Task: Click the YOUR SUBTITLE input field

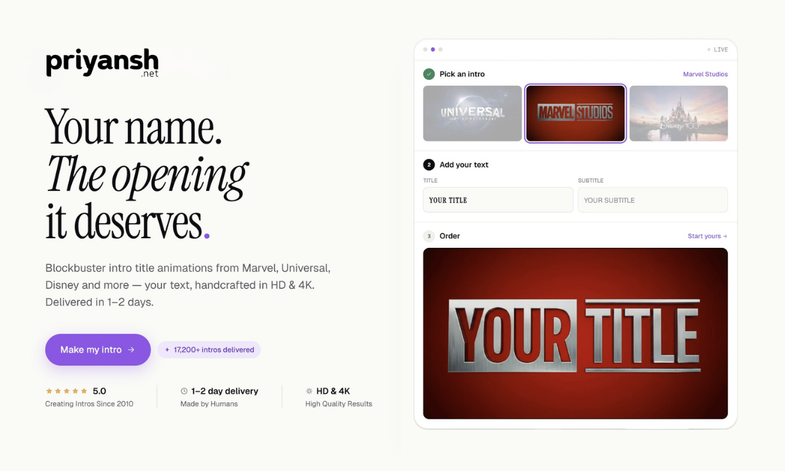Action: [653, 200]
